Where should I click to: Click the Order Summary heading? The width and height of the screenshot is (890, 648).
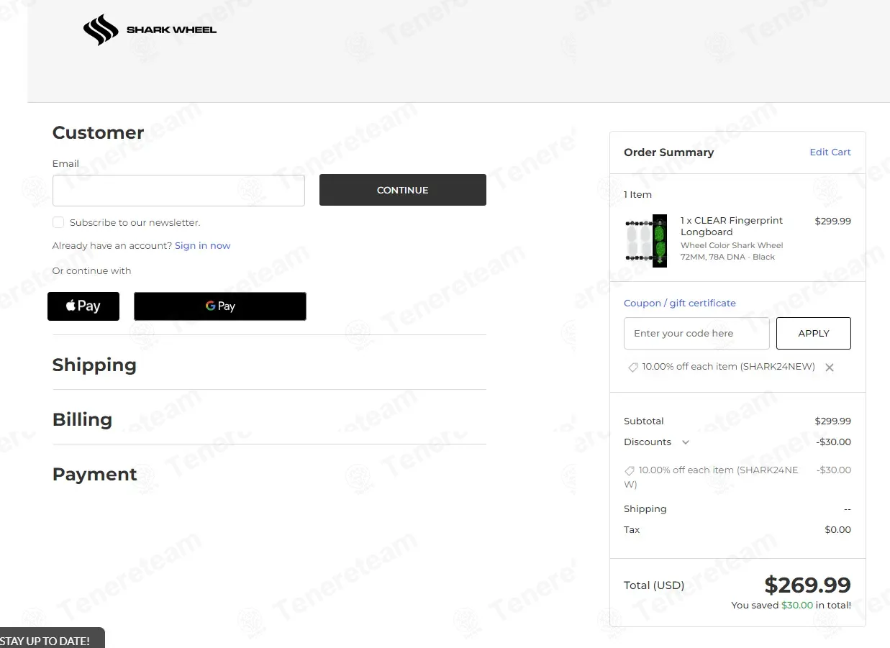(669, 152)
